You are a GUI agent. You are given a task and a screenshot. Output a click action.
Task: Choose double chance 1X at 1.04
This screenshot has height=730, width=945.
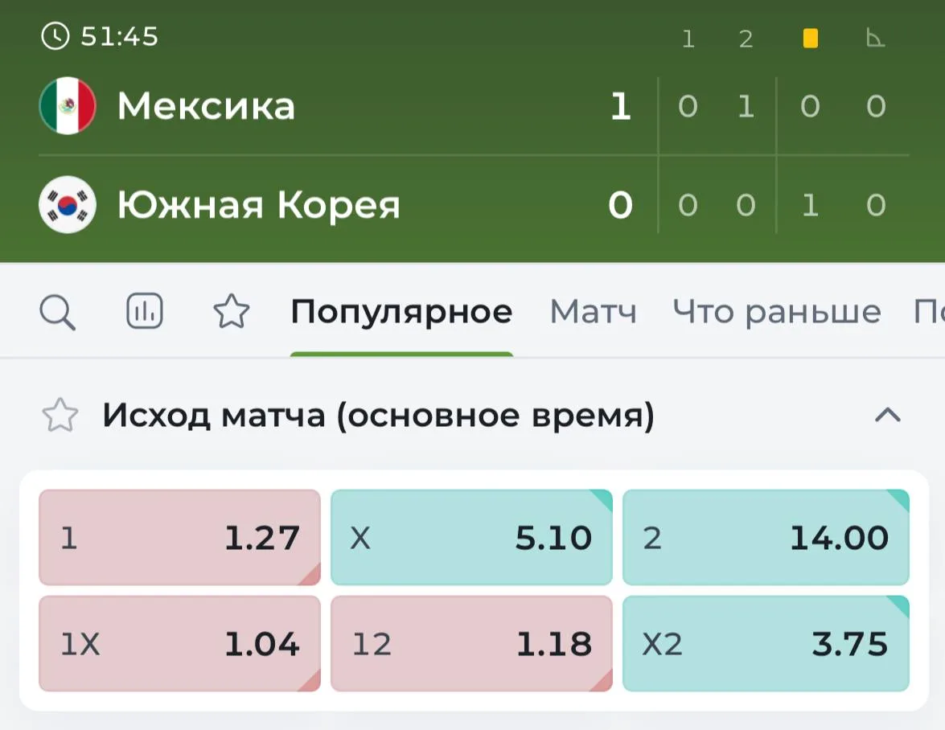[179, 643]
